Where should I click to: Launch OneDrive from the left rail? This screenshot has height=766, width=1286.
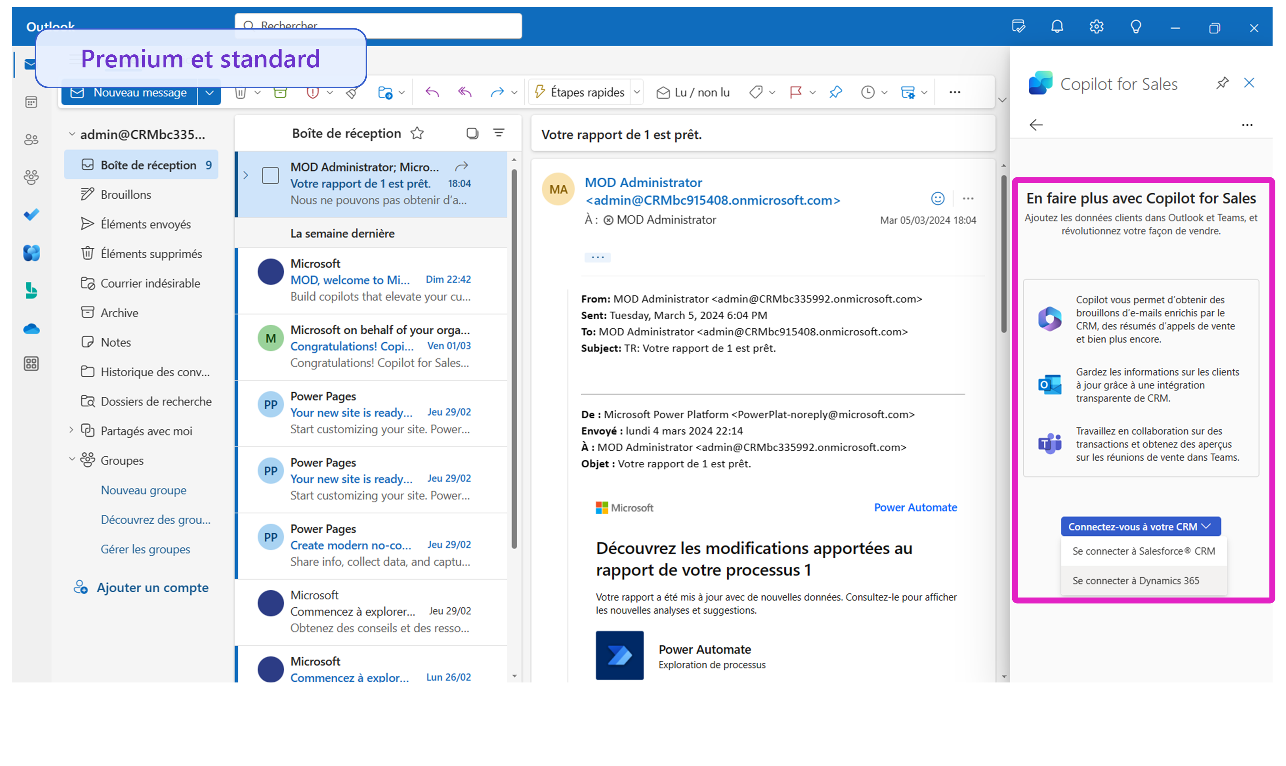31,329
